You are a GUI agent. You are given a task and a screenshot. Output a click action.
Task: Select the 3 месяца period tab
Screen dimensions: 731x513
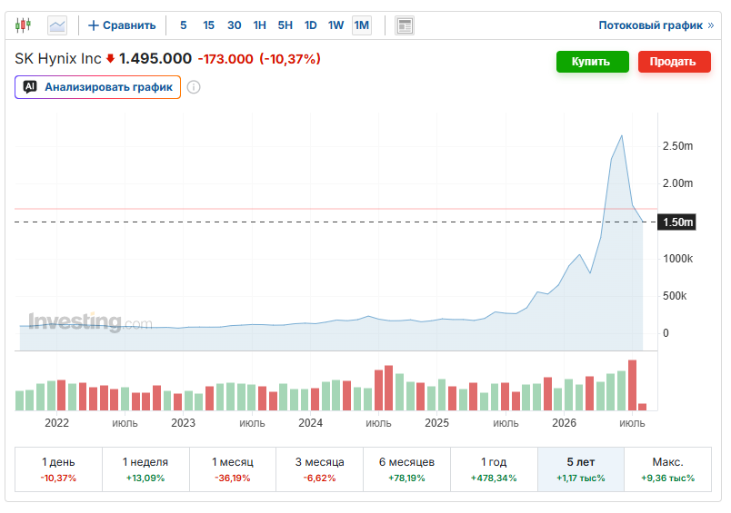319,469
